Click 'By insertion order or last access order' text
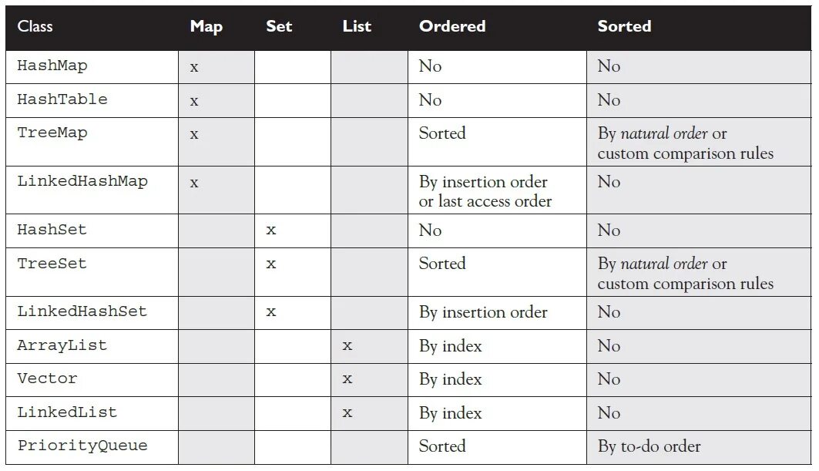The width and height of the screenshot is (819, 471). click(x=485, y=192)
